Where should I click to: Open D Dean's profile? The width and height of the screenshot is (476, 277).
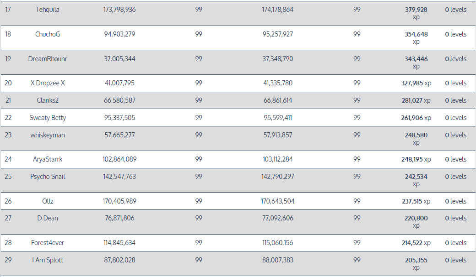(x=48, y=218)
